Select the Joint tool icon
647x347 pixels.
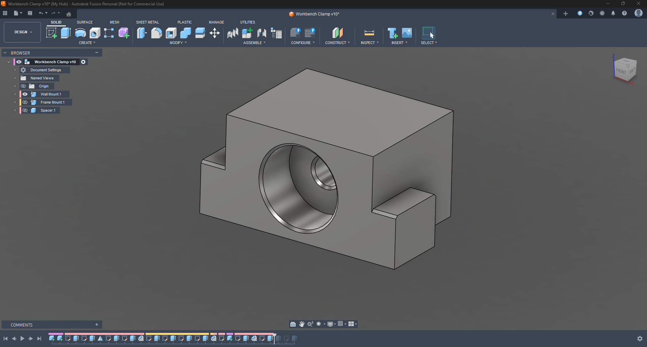(262, 33)
